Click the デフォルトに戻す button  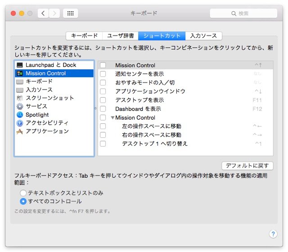(x=247, y=166)
